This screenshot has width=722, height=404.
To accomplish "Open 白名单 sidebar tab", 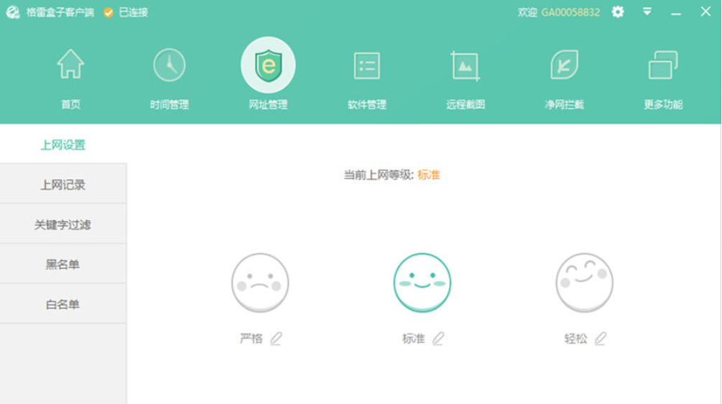I will [x=63, y=304].
